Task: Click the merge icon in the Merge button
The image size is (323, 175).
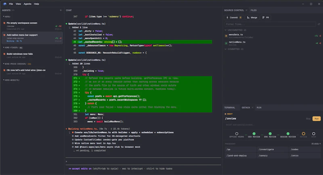Action: coord(248,17)
